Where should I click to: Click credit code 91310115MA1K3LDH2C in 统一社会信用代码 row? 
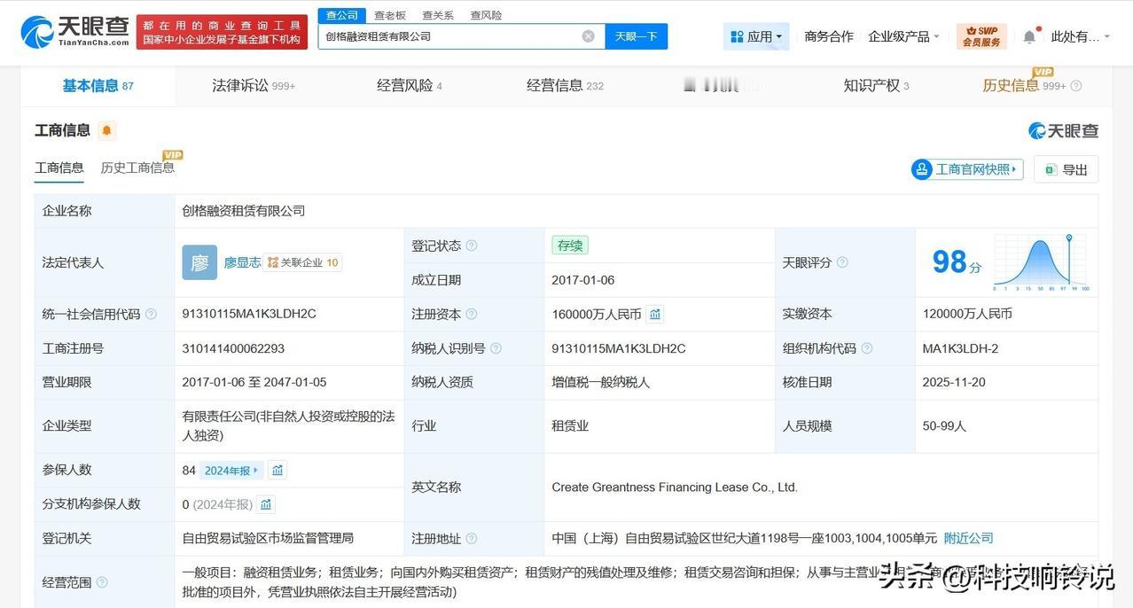pos(249,314)
